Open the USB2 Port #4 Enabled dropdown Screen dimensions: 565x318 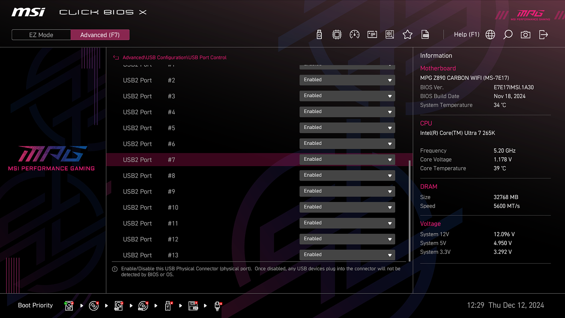(x=347, y=112)
